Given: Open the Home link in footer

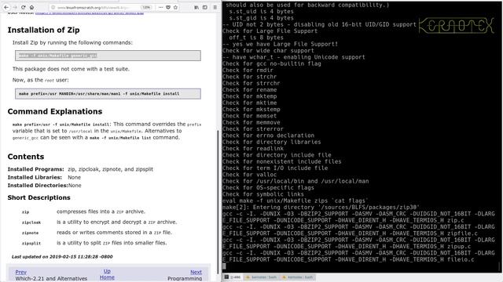Looking at the screenshot, I should point(107,277).
